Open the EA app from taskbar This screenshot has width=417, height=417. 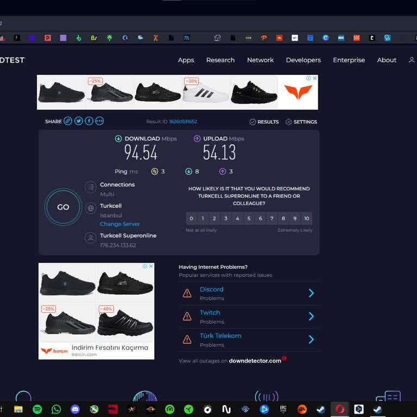[302, 409]
